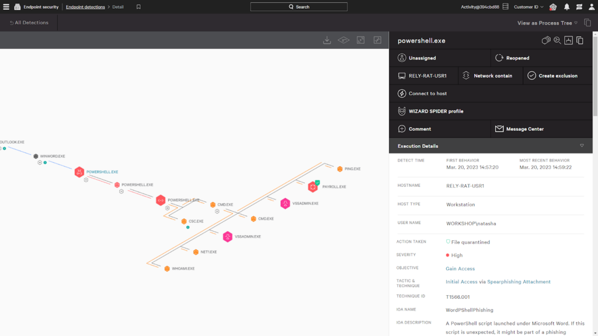The image size is (598, 336).
Task: Open the Spearphishing Attachment technique link
Action: click(519, 281)
